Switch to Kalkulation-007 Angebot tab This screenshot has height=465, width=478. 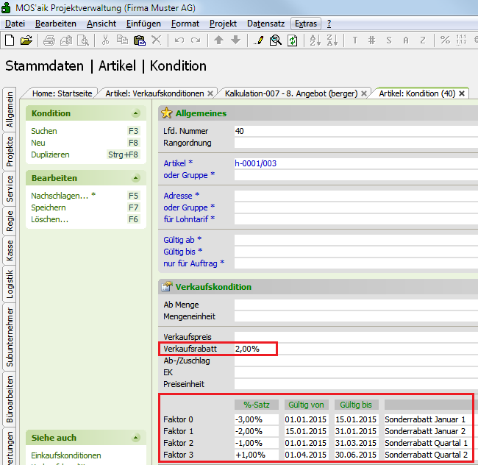pyautogui.click(x=291, y=93)
